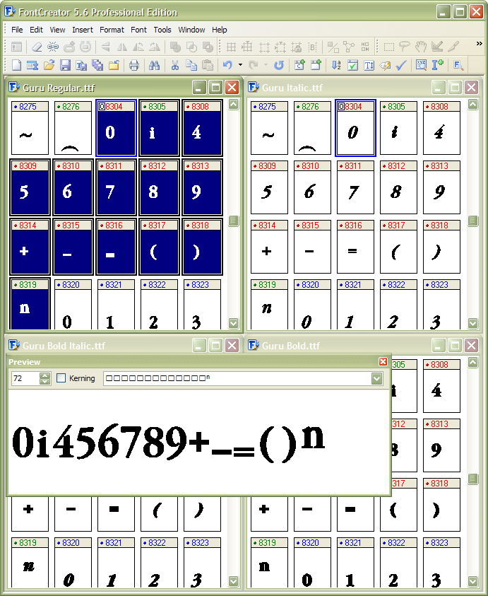Screen dimensions: 488x596
Task: Open the Edit menu
Action: click(x=36, y=30)
